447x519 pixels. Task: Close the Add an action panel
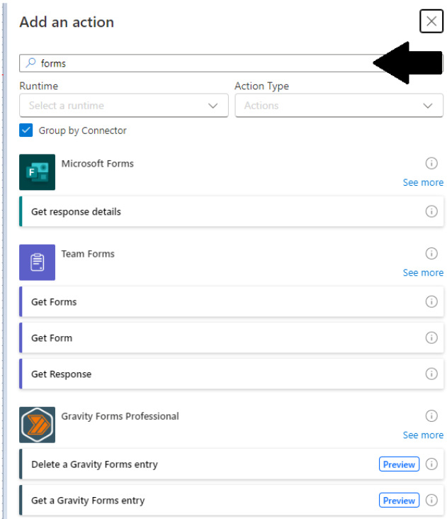(431, 21)
